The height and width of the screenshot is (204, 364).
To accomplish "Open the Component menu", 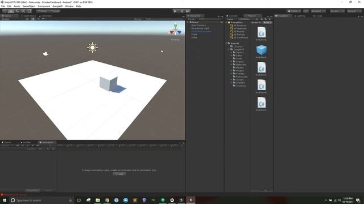I will pos(44,6).
